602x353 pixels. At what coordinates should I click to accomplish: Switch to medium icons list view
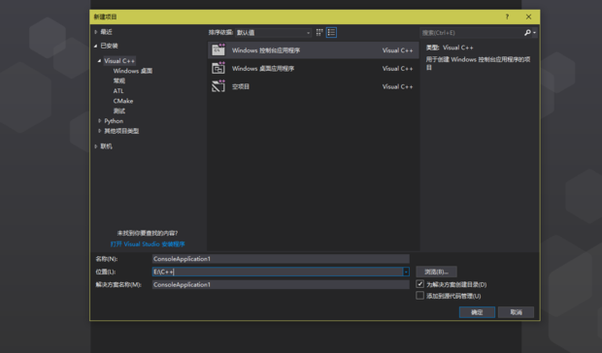pyautogui.click(x=331, y=33)
